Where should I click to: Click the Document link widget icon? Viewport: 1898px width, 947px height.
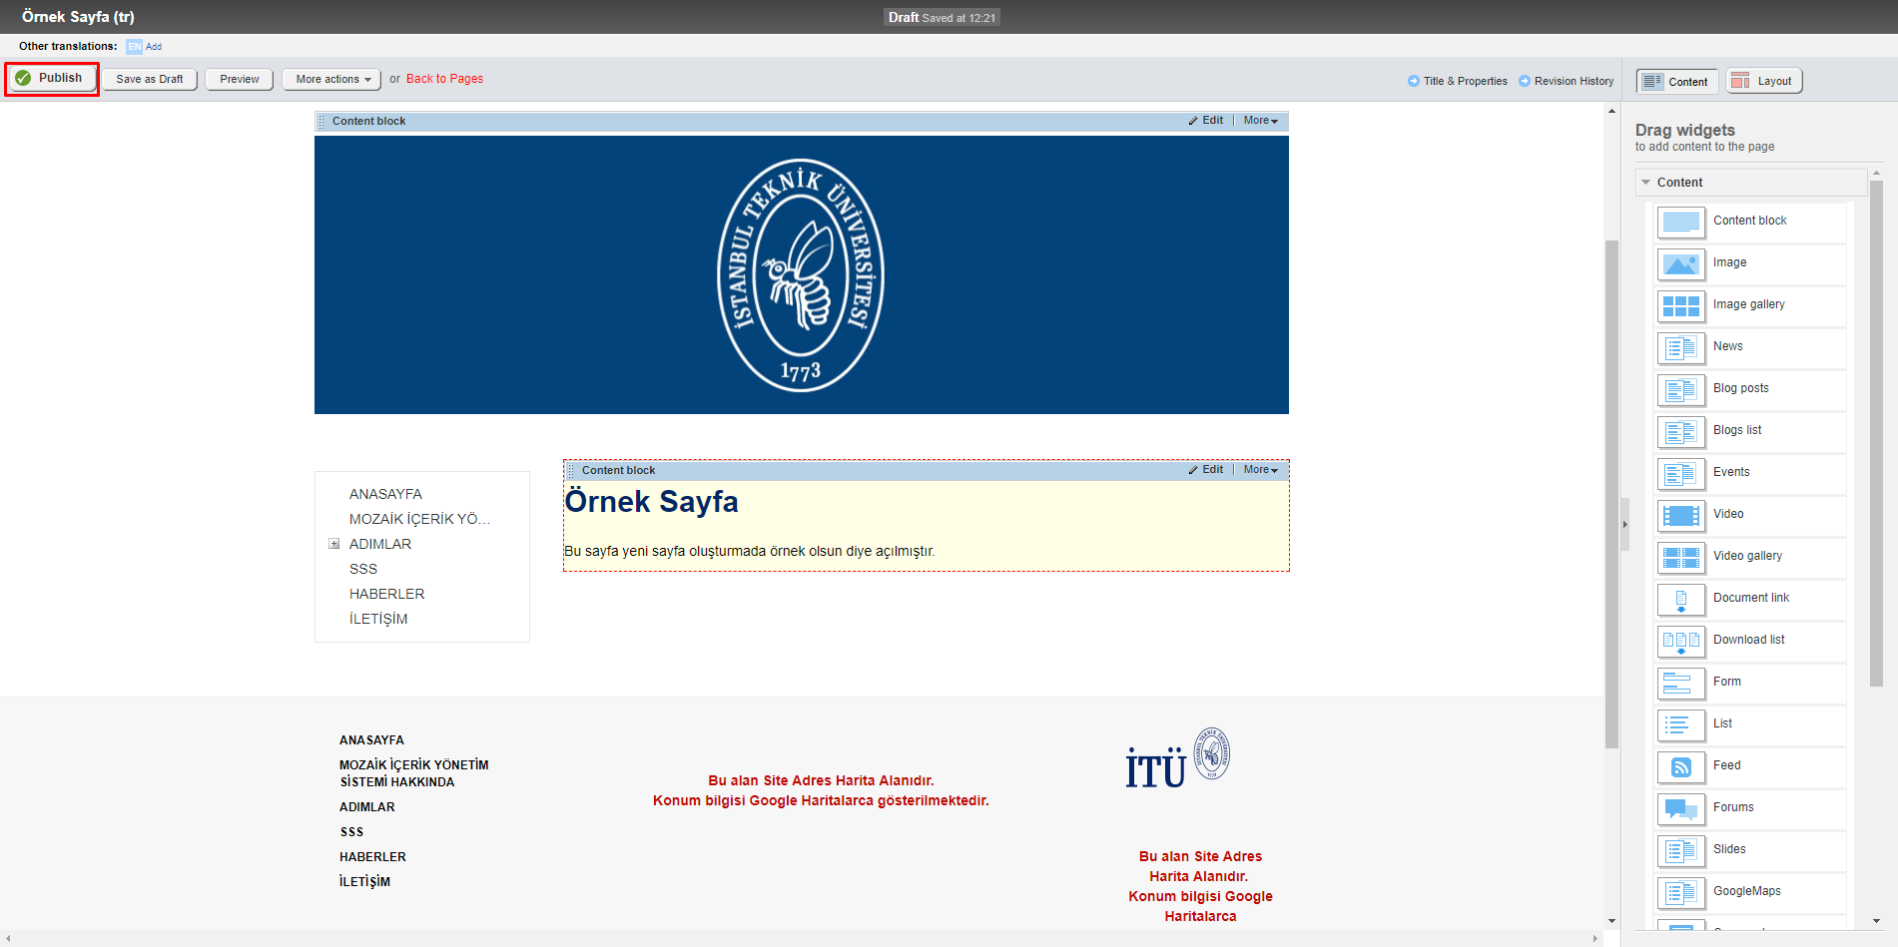click(1681, 599)
